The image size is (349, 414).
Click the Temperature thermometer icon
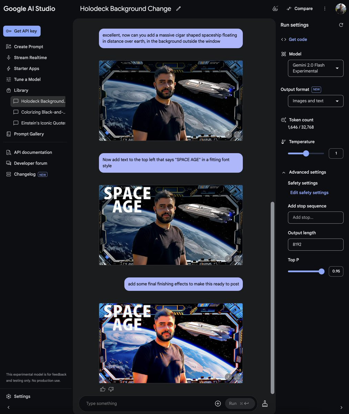click(x=284, y=142)
